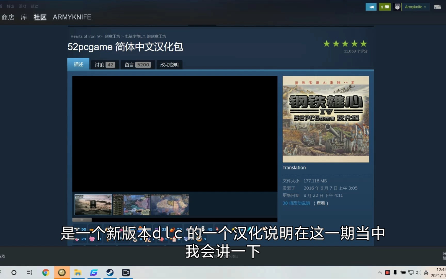The image size is (446, 279).
Task: Open the screen recorder taskbar icon
Action: (126, 273)
